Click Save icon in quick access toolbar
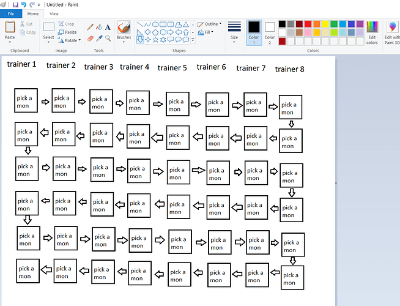 [15, 5]
